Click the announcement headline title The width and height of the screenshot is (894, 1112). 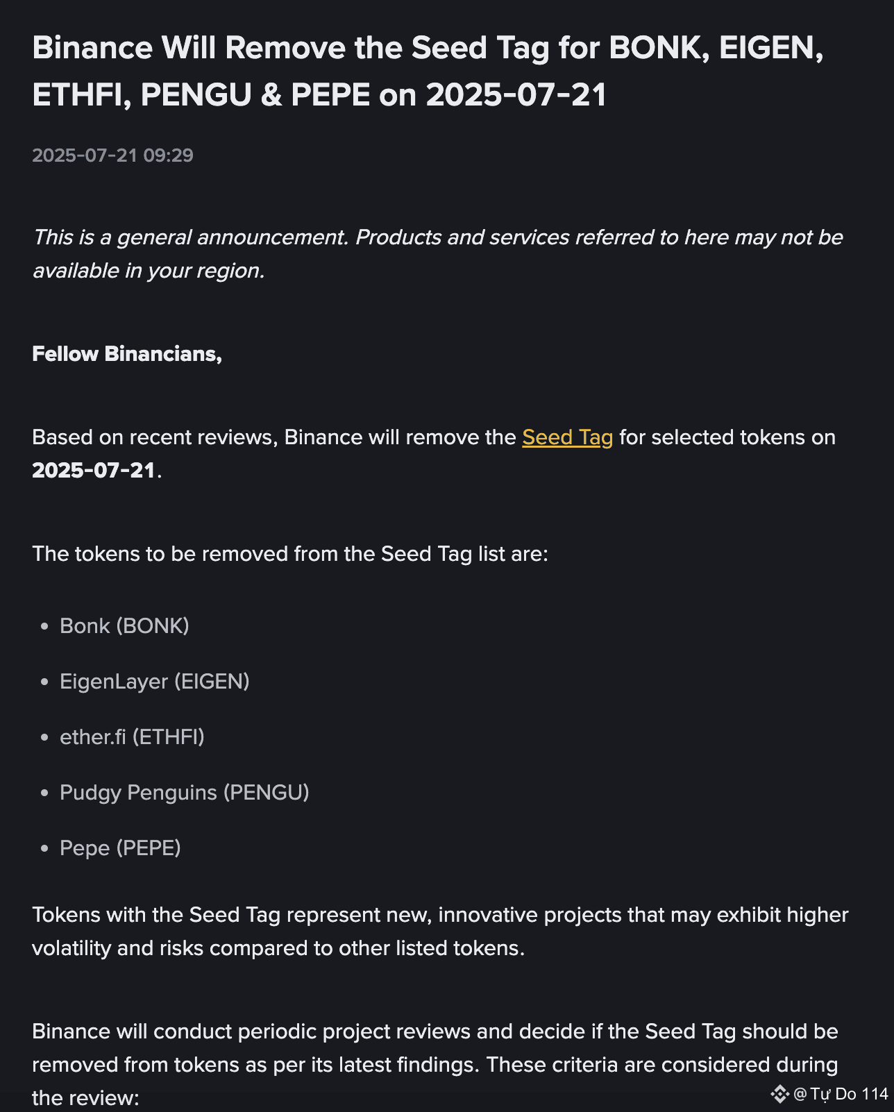428,71
